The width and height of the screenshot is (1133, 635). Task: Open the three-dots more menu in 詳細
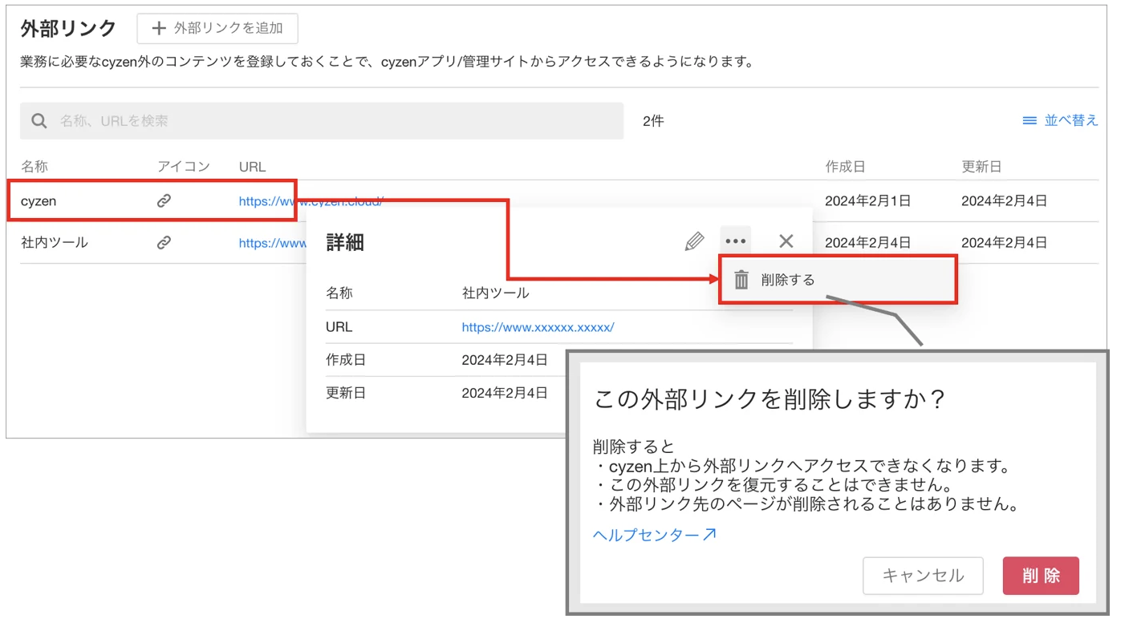pos(735,241)
